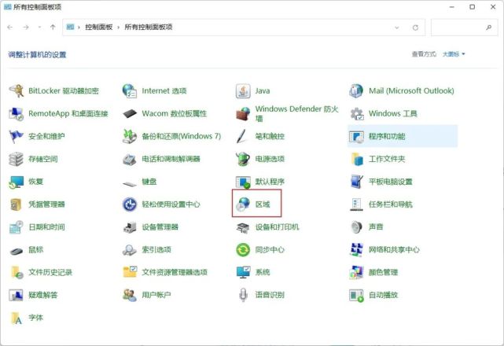The width and height of the screenshot is (504, 346).
Task: Click 控制面板 in the address breadcrumb
Action: coord(97,28)
